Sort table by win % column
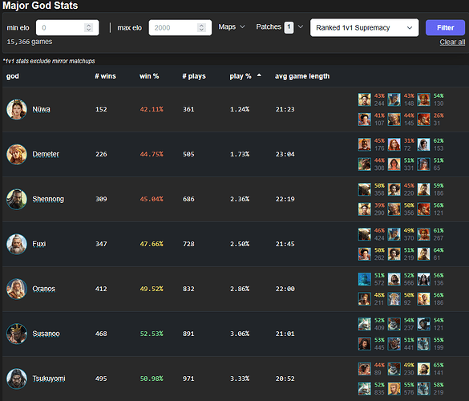469x401 pixels. pyautogui.click(x=149, y=76)
